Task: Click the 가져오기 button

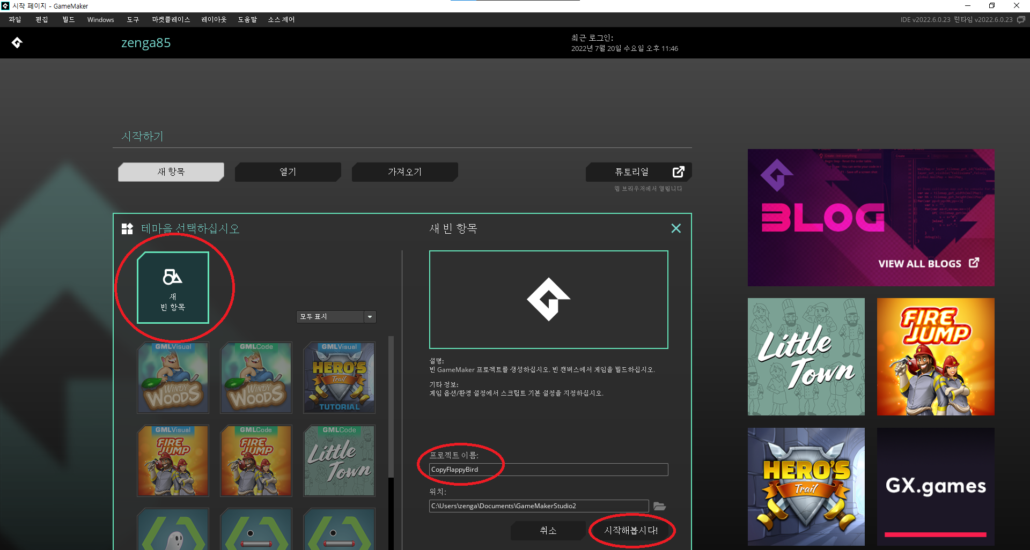Action: click(x=405, y=172)
